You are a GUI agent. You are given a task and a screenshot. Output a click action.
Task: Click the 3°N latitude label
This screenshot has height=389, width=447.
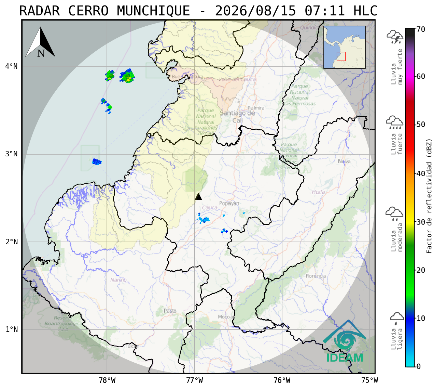12,154
